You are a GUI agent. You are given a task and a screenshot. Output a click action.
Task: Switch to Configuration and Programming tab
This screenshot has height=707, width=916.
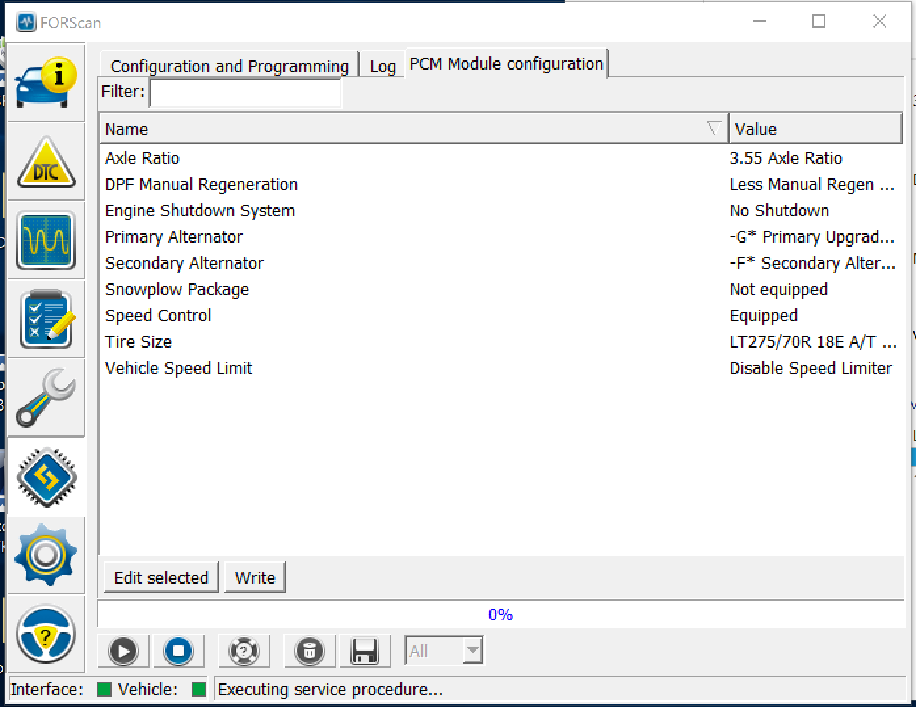click(229, 66)
